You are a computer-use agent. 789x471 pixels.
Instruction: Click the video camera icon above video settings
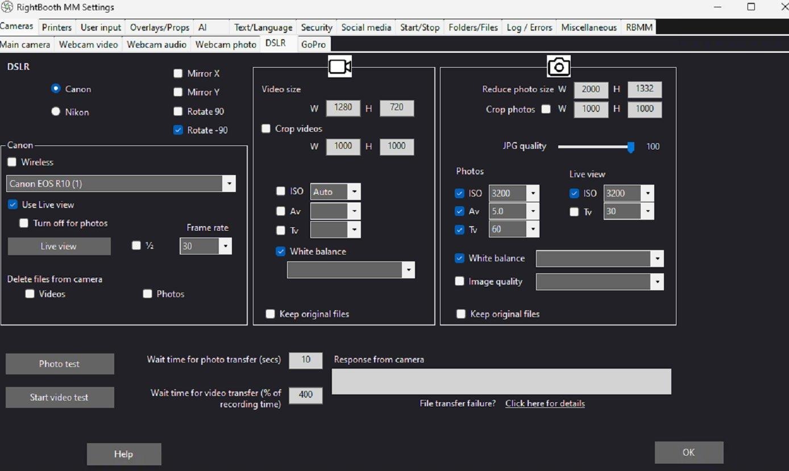tap(340, 67)
